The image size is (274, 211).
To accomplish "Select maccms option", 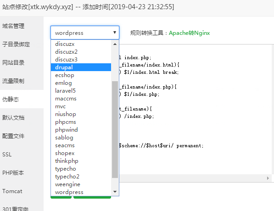I will (x=81, y=99).
